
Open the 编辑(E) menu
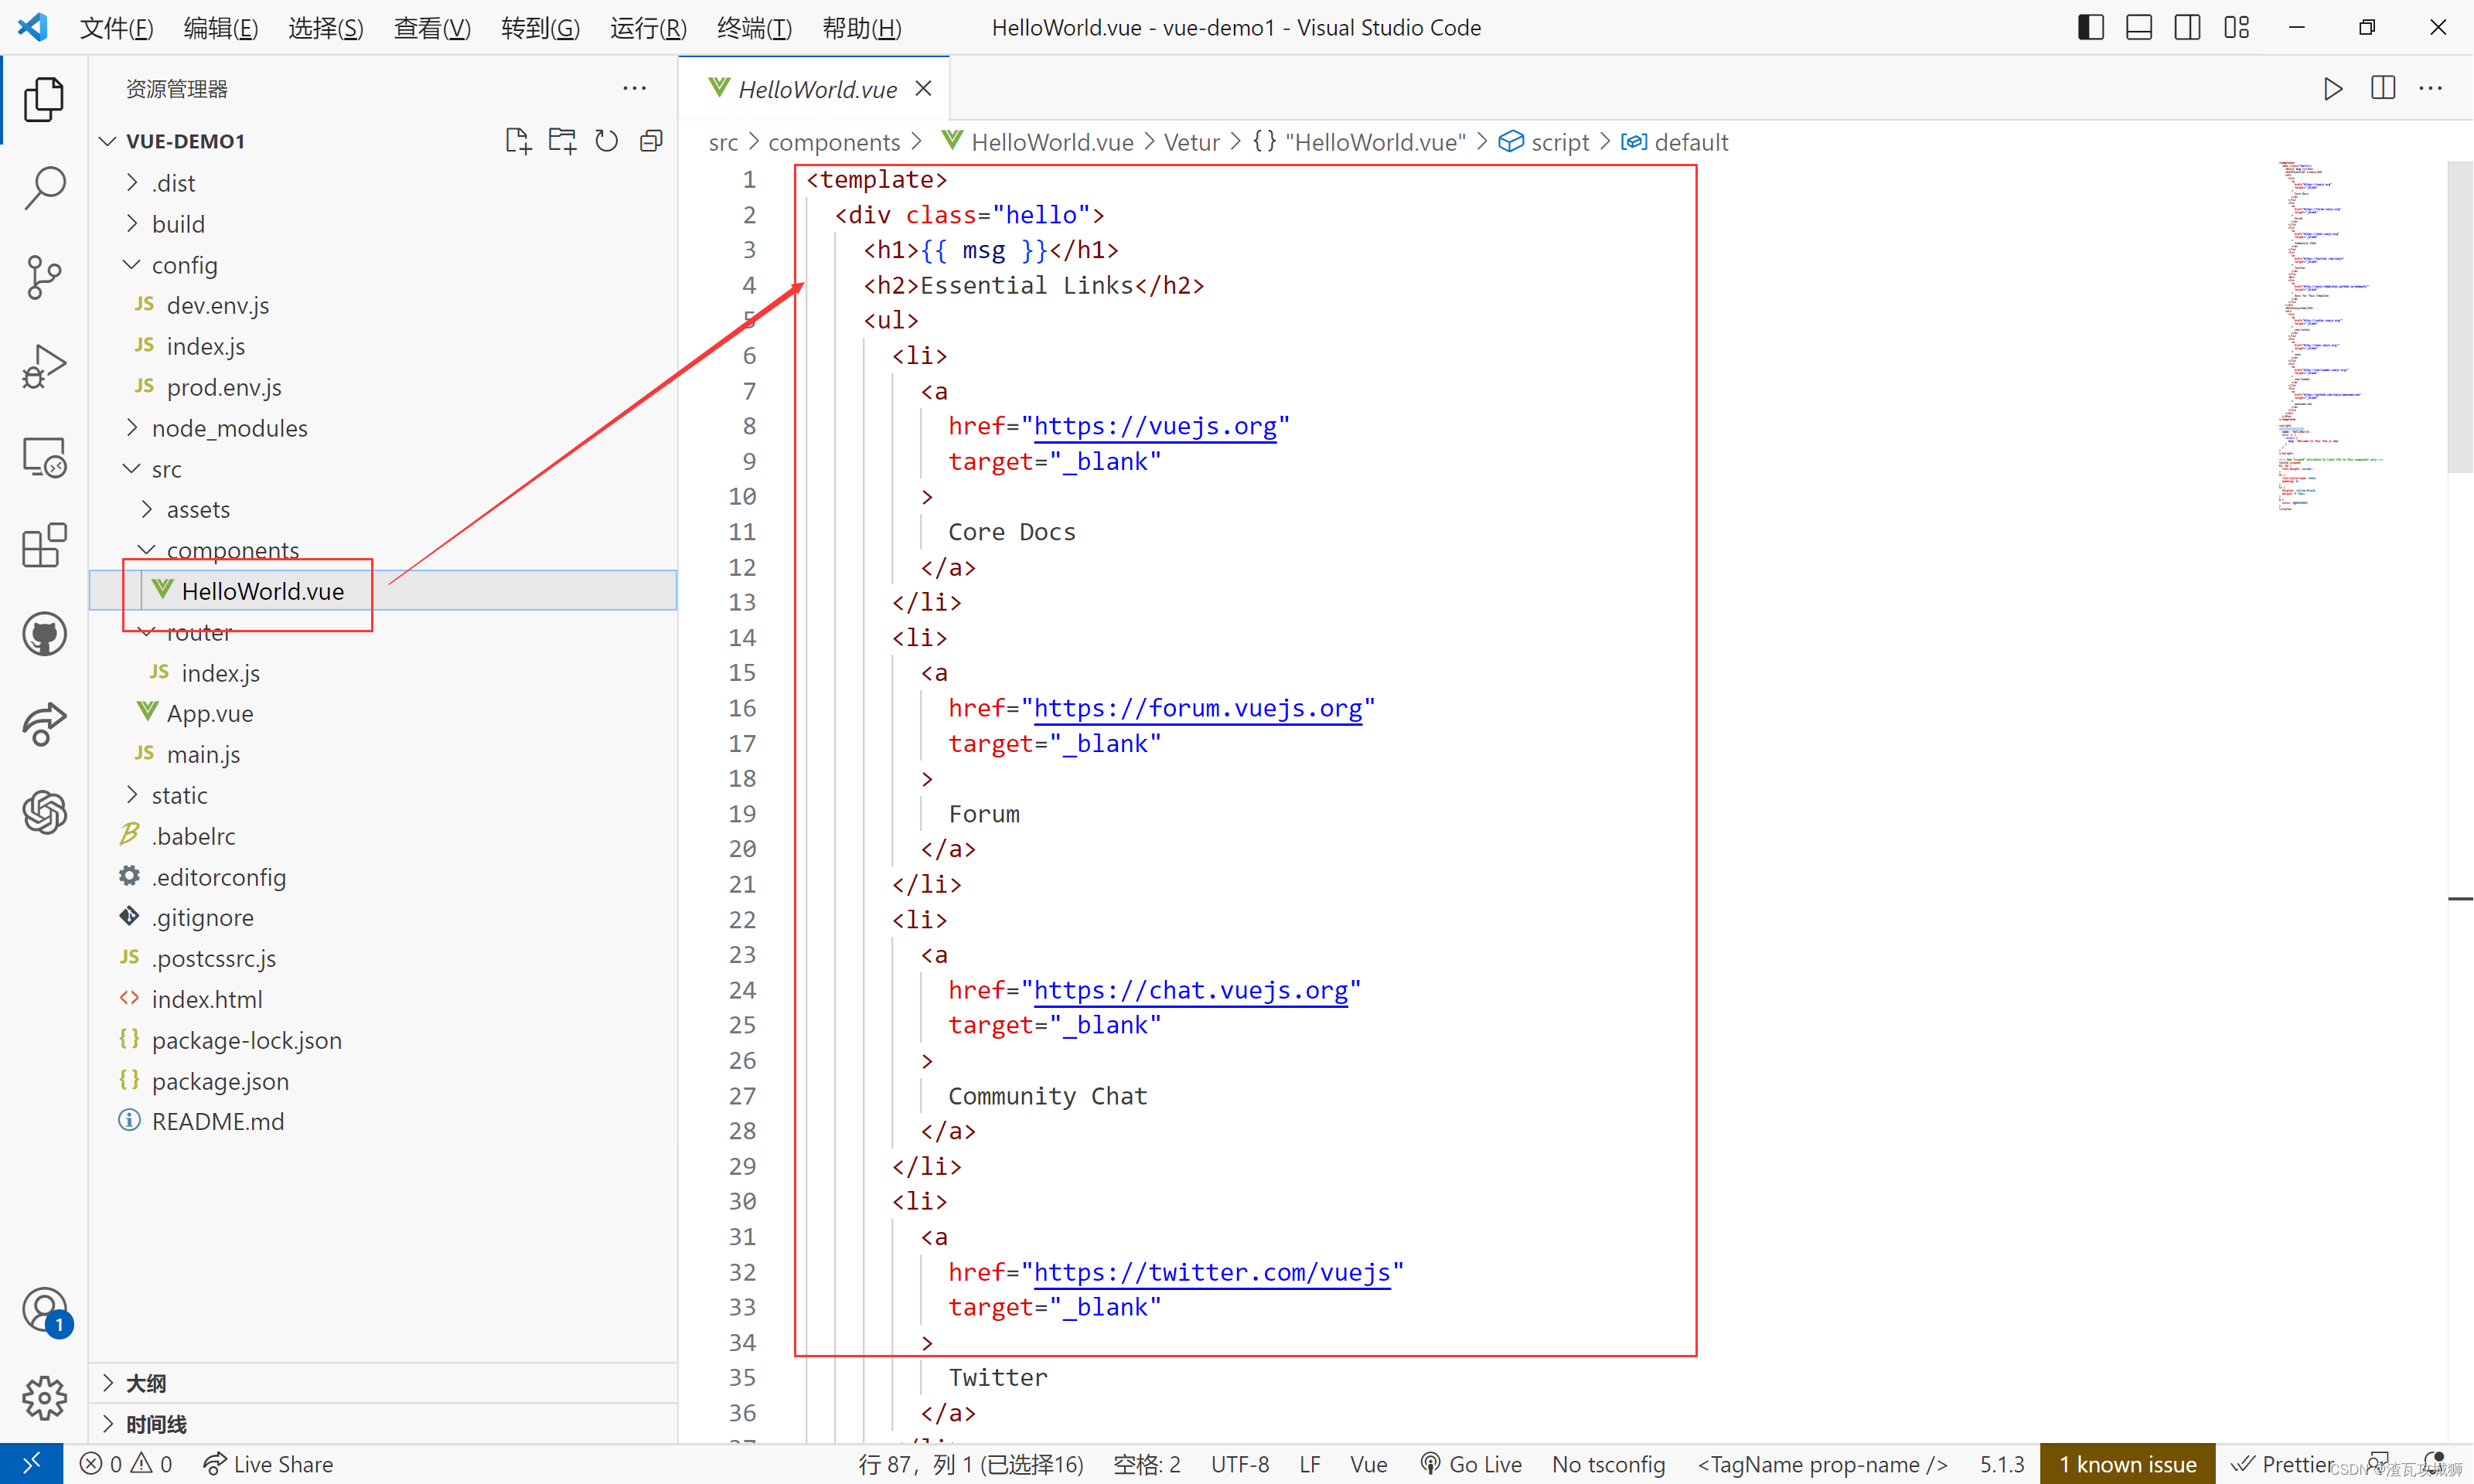coord(221,28)
